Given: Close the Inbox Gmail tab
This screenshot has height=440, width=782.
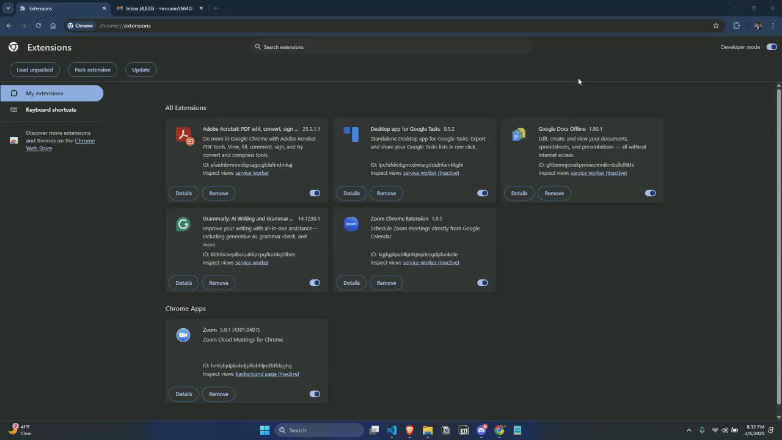Looking at the screenshot, I should coord(201,9).
